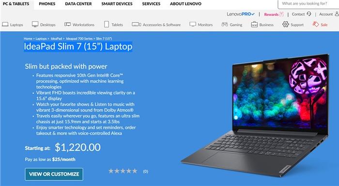Choose the Tablets icon
Screen dimensions: 339x186
107,24
